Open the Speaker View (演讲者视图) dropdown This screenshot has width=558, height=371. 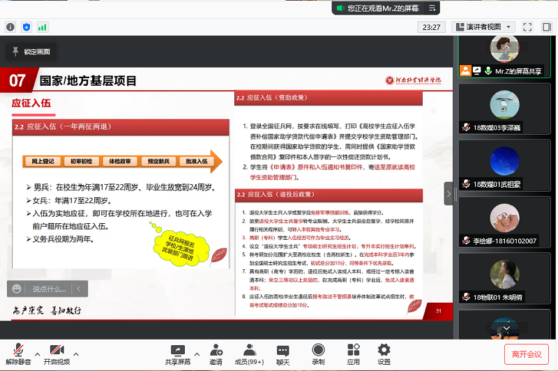[483, 27]
